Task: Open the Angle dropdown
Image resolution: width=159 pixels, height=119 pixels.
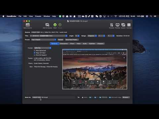Action: pyautogui.click(x=77, y=36)
